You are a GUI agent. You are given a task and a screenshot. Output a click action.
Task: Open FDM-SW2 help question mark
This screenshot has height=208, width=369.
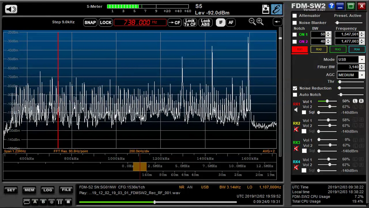(x=331, y=6)
